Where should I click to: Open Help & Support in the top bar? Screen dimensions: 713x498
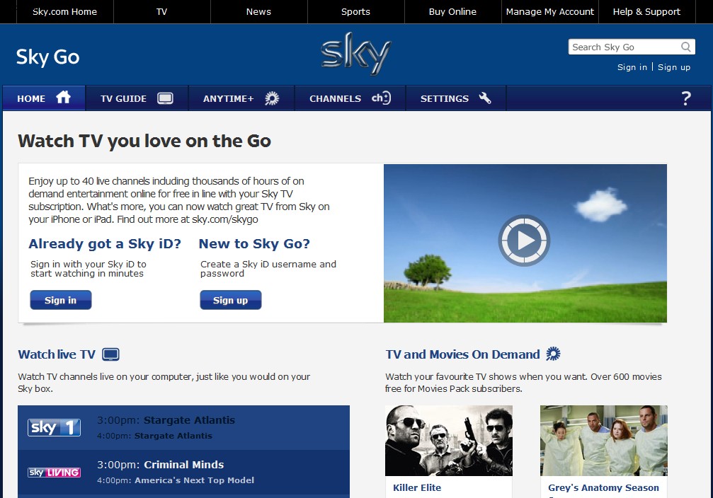[646, 12]
